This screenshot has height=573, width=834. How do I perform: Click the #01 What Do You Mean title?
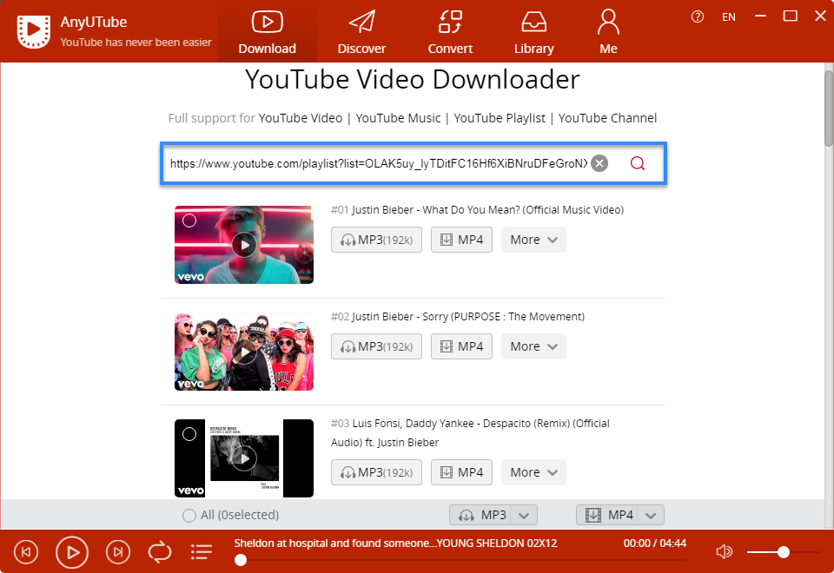[477, 210]
